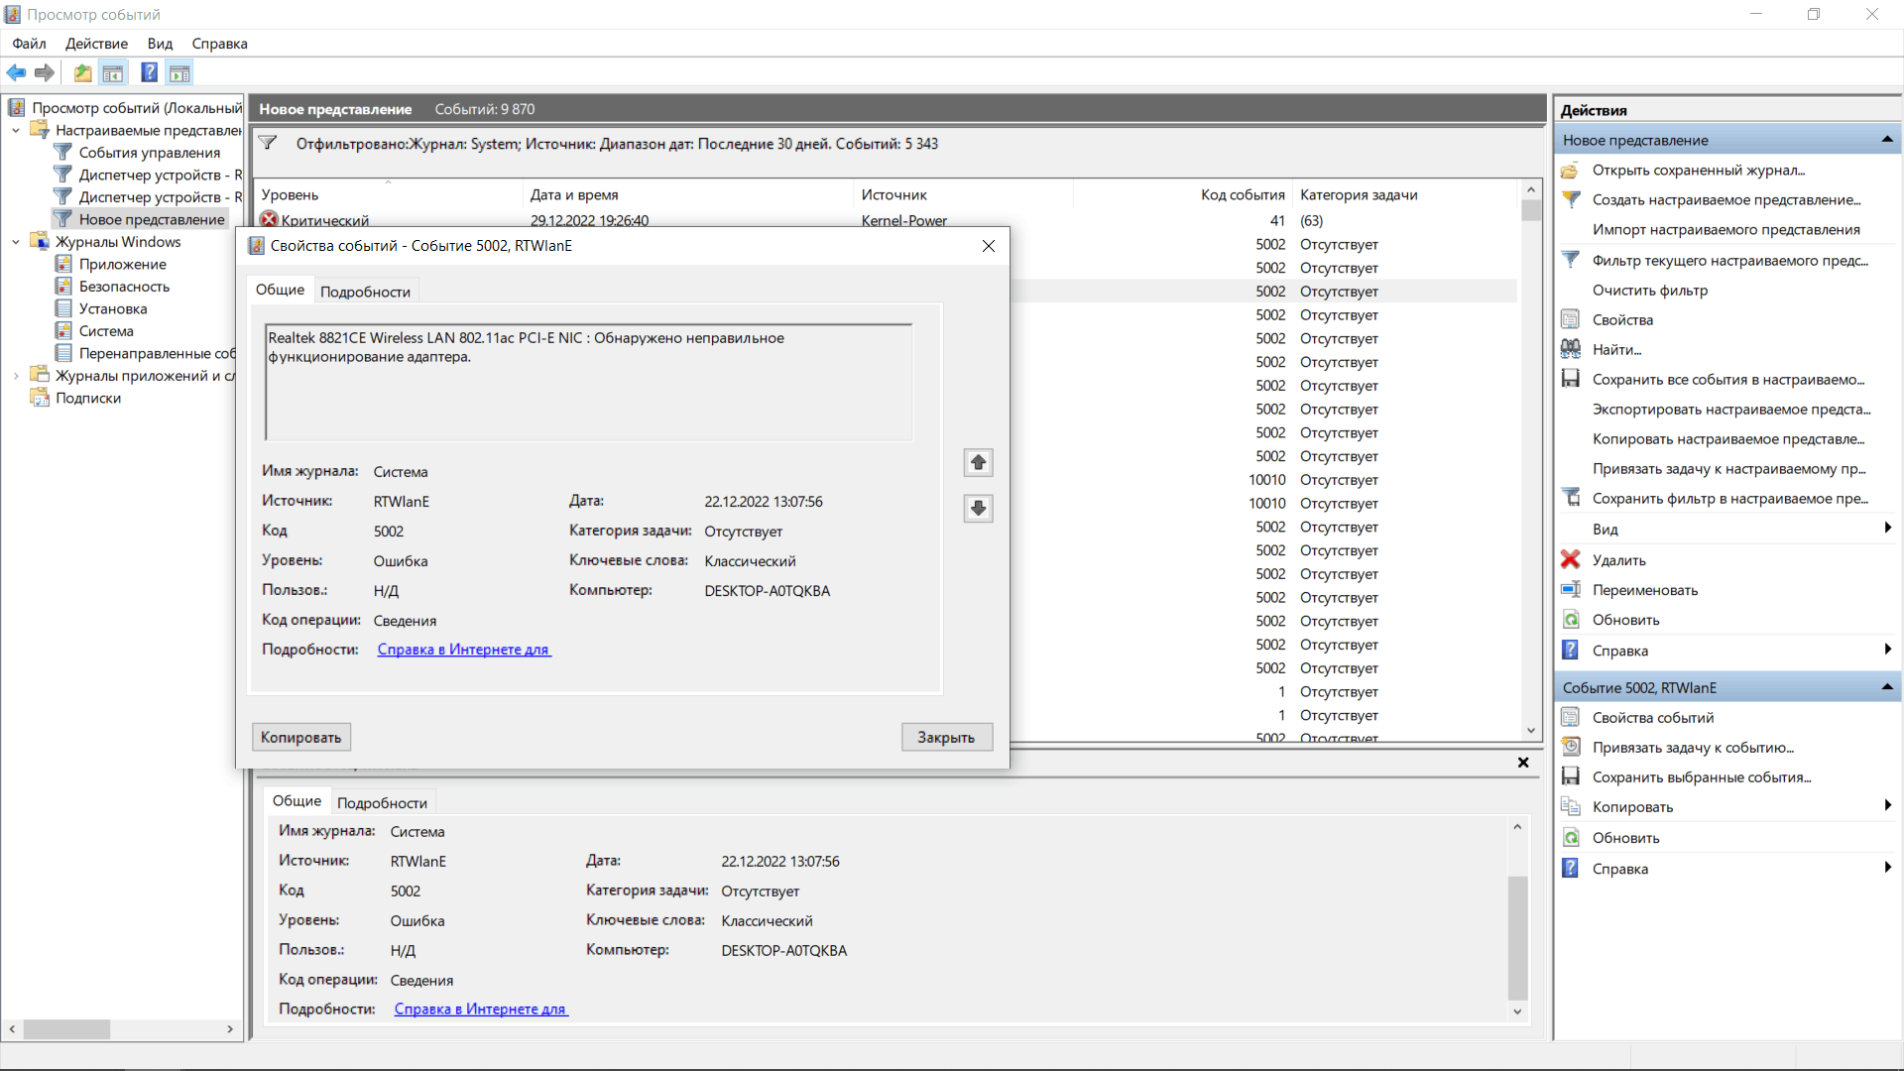
Task: Open the Вид submenu arrow in Actions
Action: pos(1888,529)
